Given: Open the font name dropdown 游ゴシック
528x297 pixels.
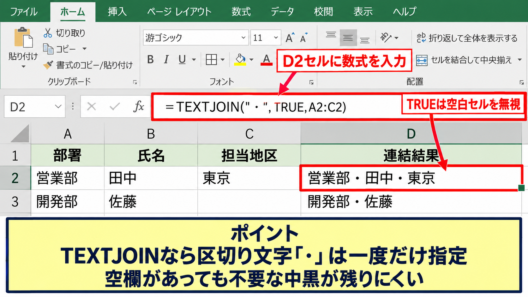Looking at the screenshot, I should pos(243,38).
